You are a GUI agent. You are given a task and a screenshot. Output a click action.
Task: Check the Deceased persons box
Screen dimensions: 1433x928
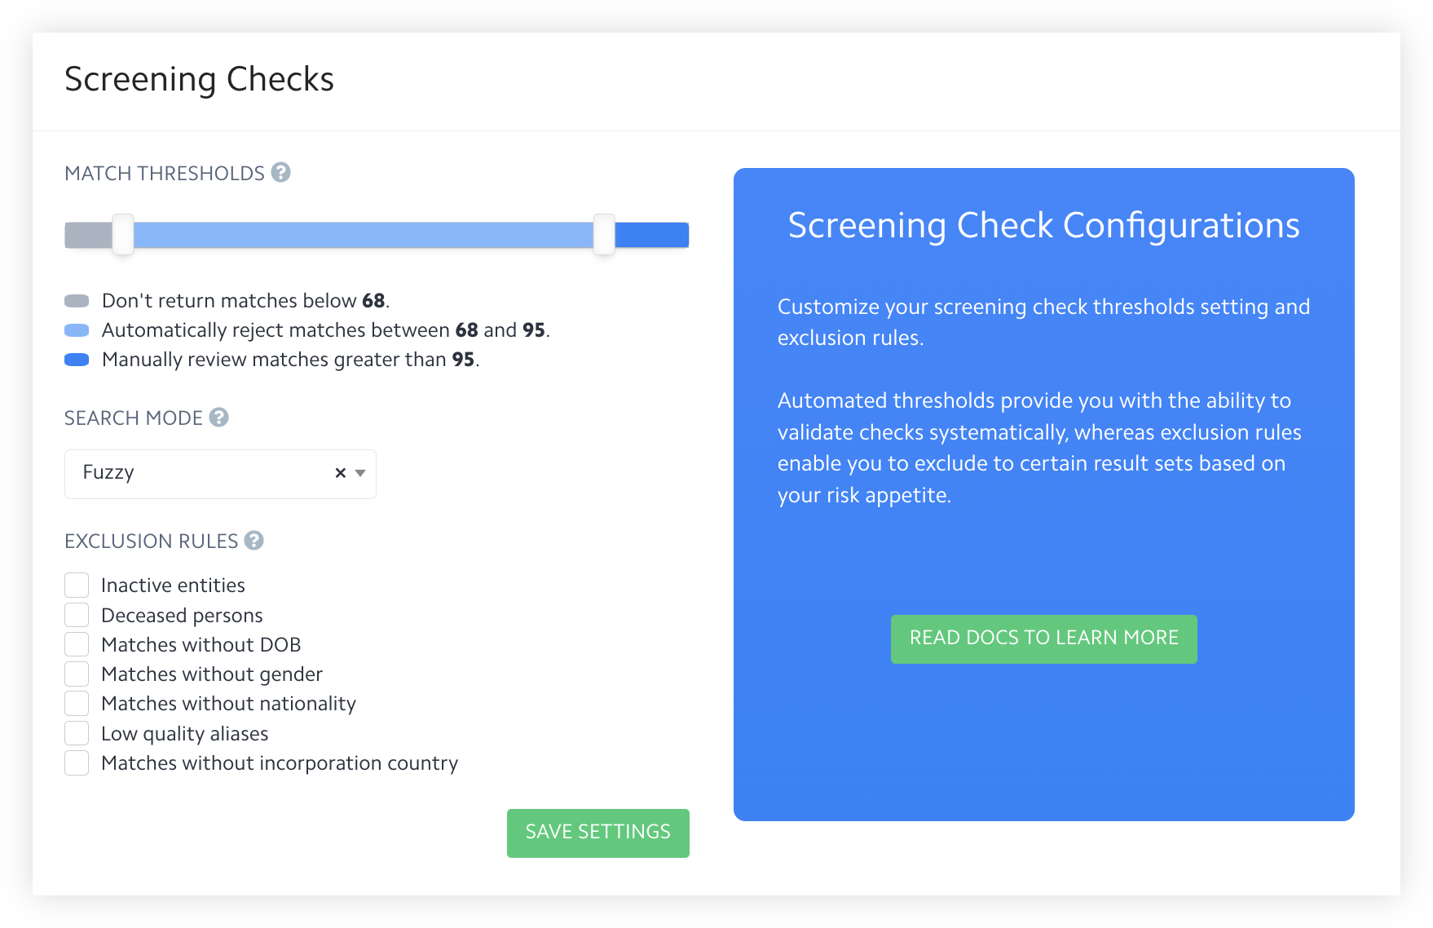tap(77, 615)
